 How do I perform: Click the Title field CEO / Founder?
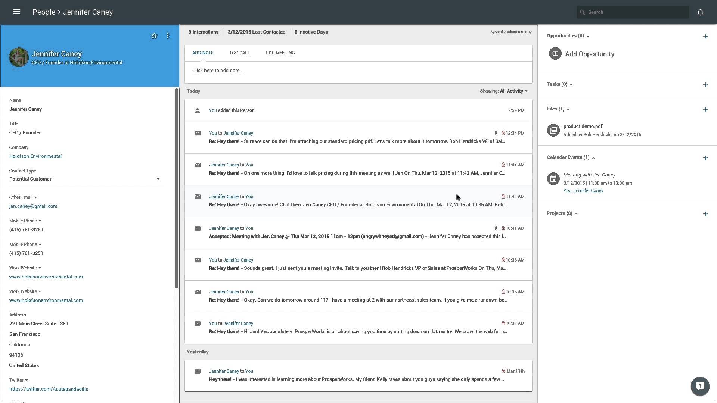tap(25, 133)
